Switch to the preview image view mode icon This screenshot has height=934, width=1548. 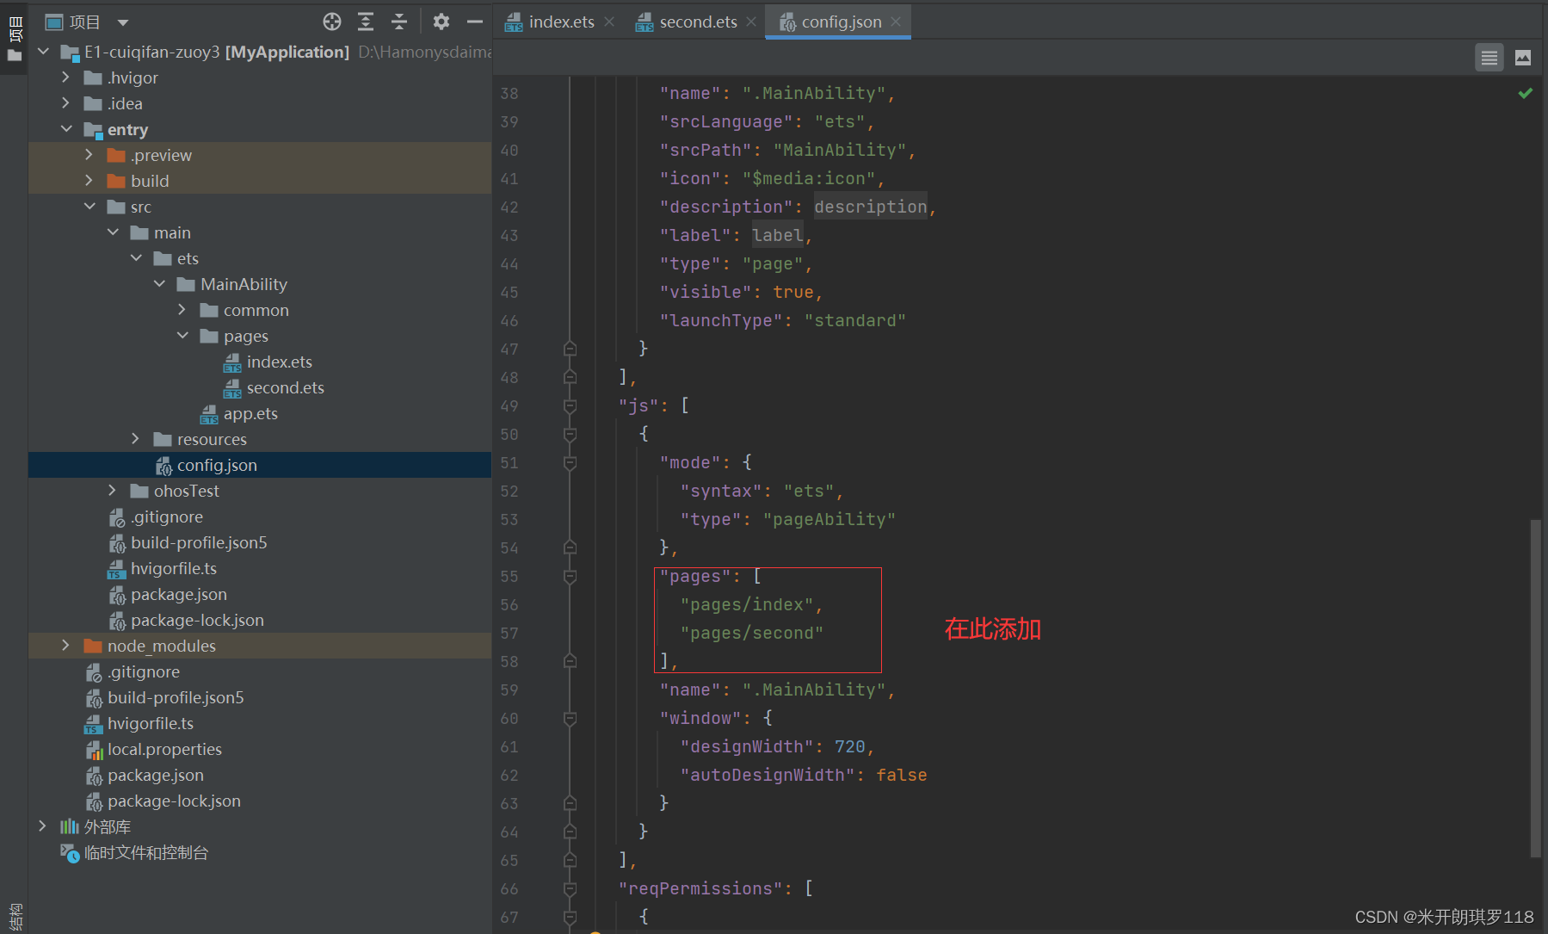[1523, 58]
